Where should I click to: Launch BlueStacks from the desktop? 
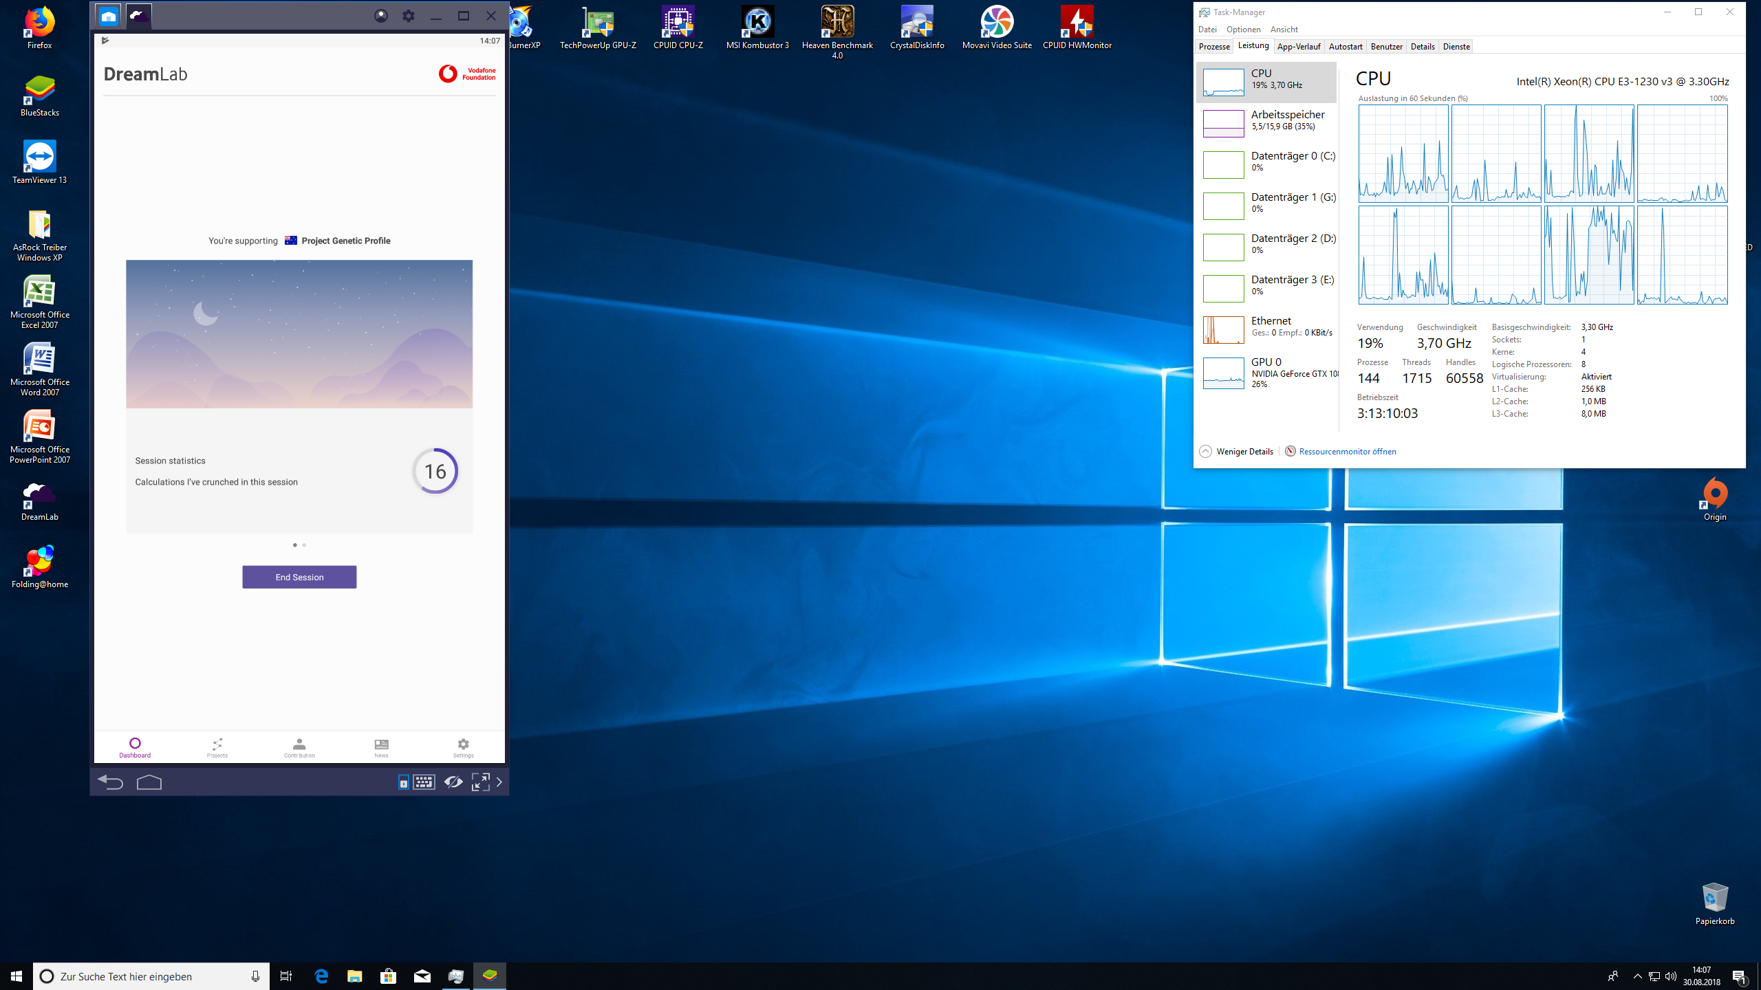(x=39, y=96)
